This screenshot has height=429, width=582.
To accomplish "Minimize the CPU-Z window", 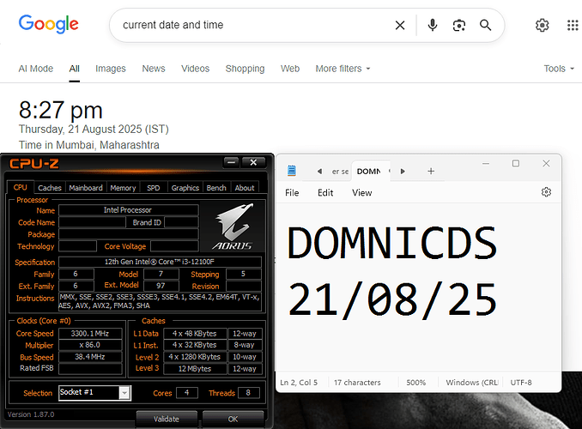I will pyautogui.click(x=232, y=162).
